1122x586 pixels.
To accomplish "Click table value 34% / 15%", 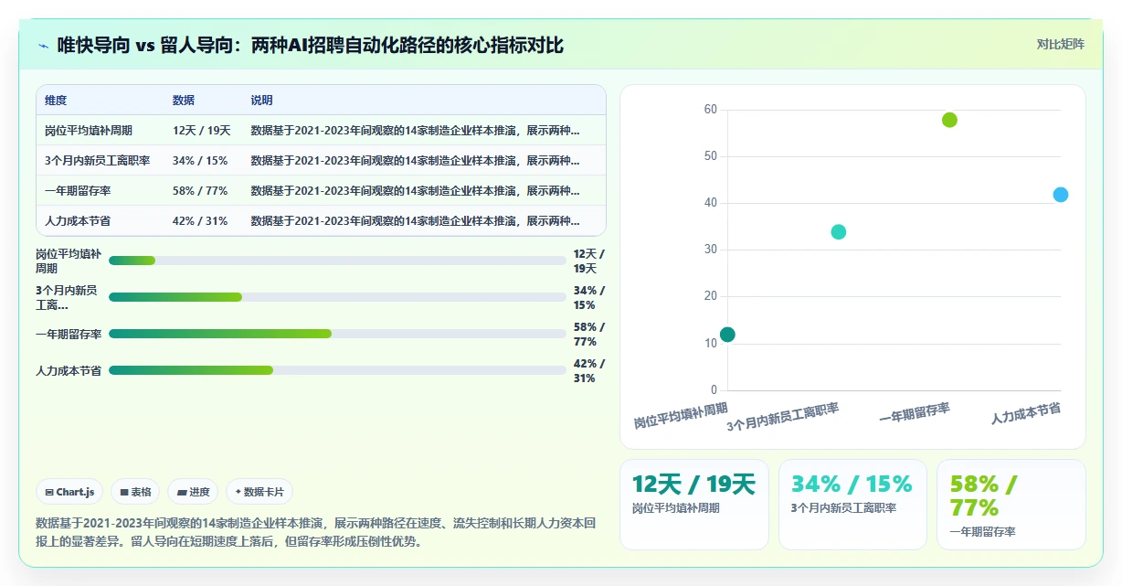I will click(x=200, y=161).
